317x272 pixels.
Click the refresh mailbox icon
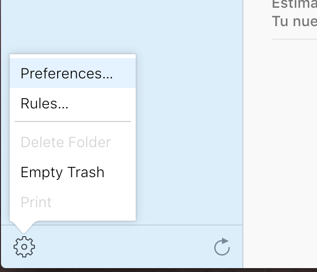pyautogui.click(x=222, y=247)
